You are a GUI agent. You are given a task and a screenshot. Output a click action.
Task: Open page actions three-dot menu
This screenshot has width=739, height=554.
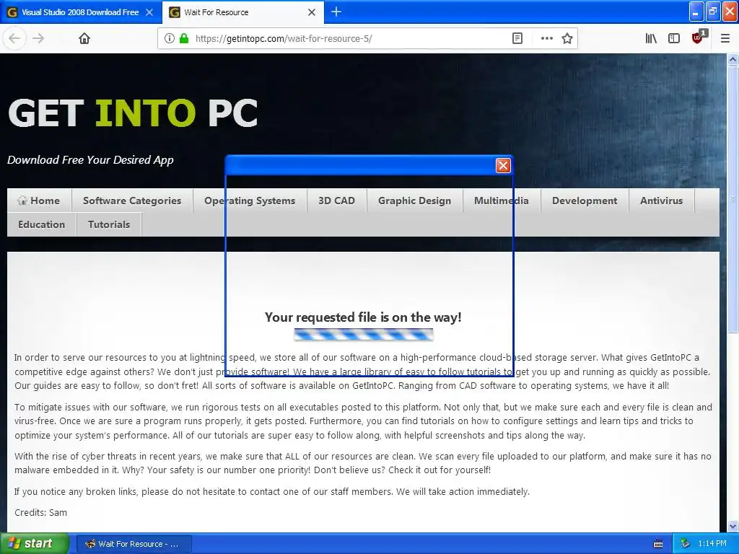pyautogui.click(x=547, y=39)
